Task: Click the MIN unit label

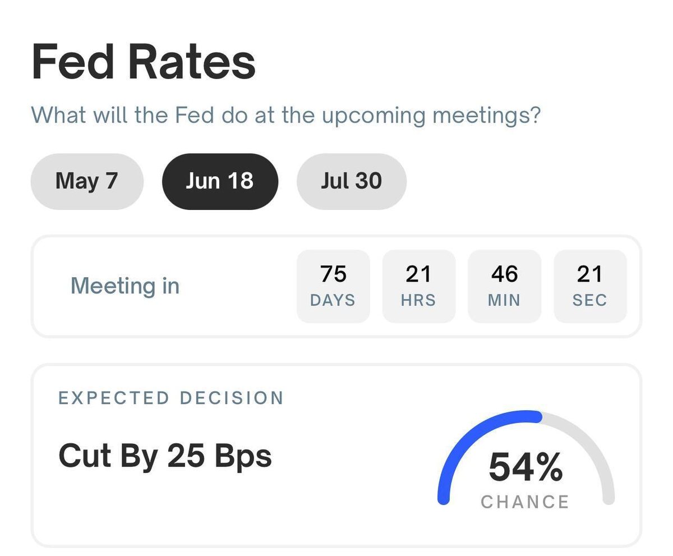Action: (x=504, y=301)
